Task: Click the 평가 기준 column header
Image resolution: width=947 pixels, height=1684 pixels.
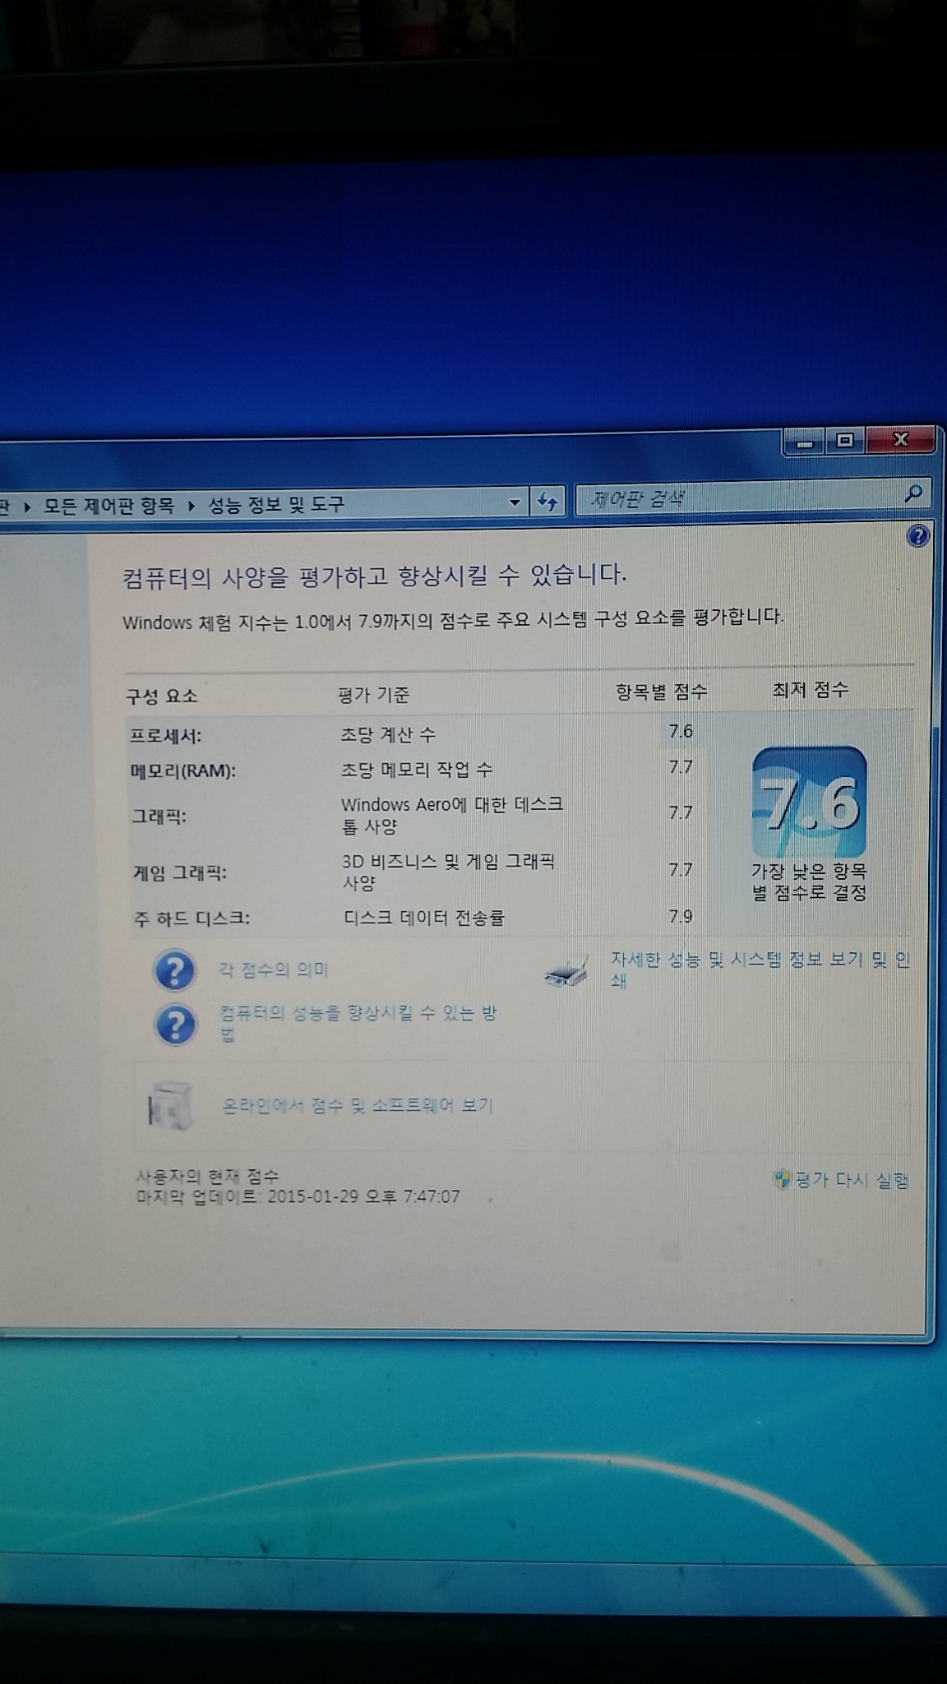Action: pyautogui.click(x=373, y=695)
